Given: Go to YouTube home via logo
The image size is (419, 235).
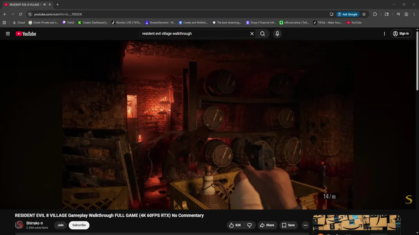Looking at the screenshot, I should (26, 34).
